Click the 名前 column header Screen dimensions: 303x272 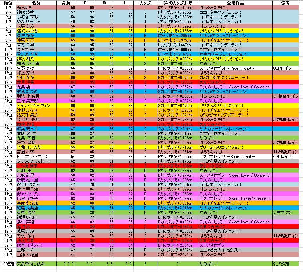click(x=36, y=3)
